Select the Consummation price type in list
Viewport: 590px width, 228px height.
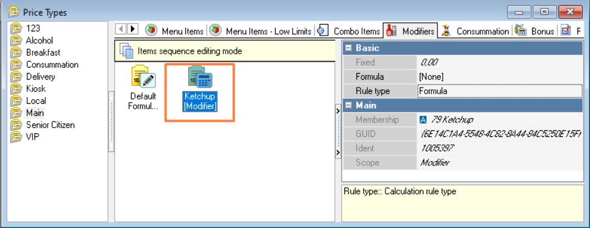(52, 65)
